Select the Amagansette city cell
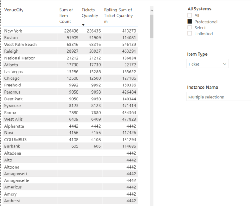 (x=17, y=180)
